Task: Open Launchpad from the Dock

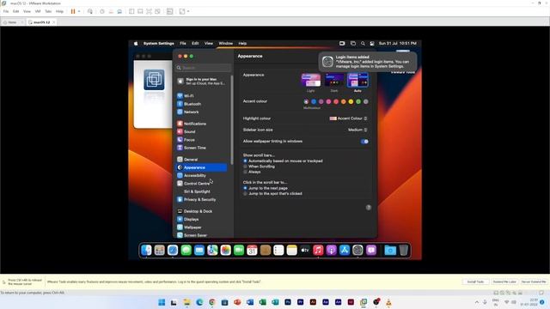Action: 160,250
